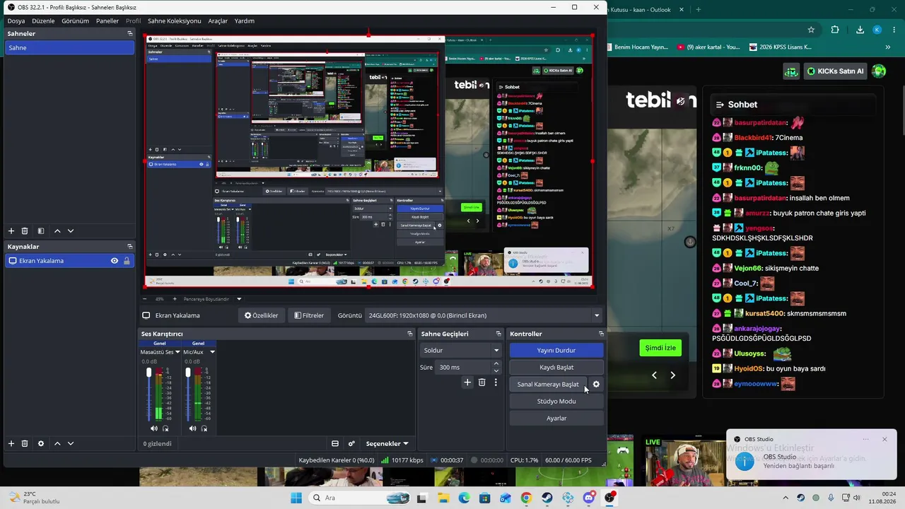Undock the Sahneler panel
905x509 pixels.
tap(129, 33)
